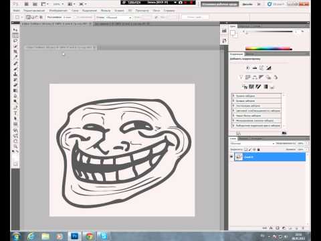321x241 pixels.
Task: Select the Pen tool
Action: pyautogui.click(x=15, y=108)
